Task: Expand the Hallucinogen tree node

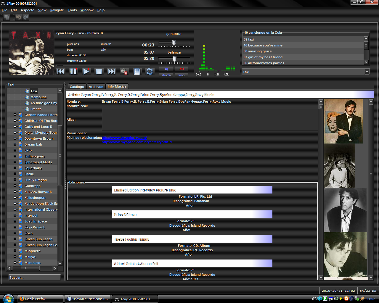Action: [15, 198]
